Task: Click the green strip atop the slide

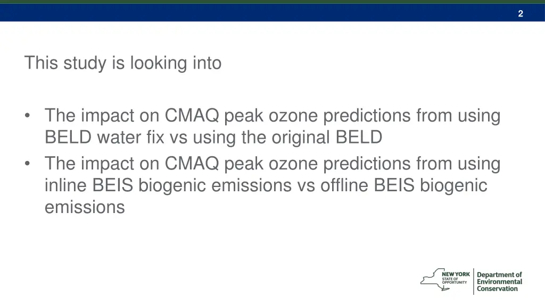Action: pyautogui.click(x=272, y=2)
